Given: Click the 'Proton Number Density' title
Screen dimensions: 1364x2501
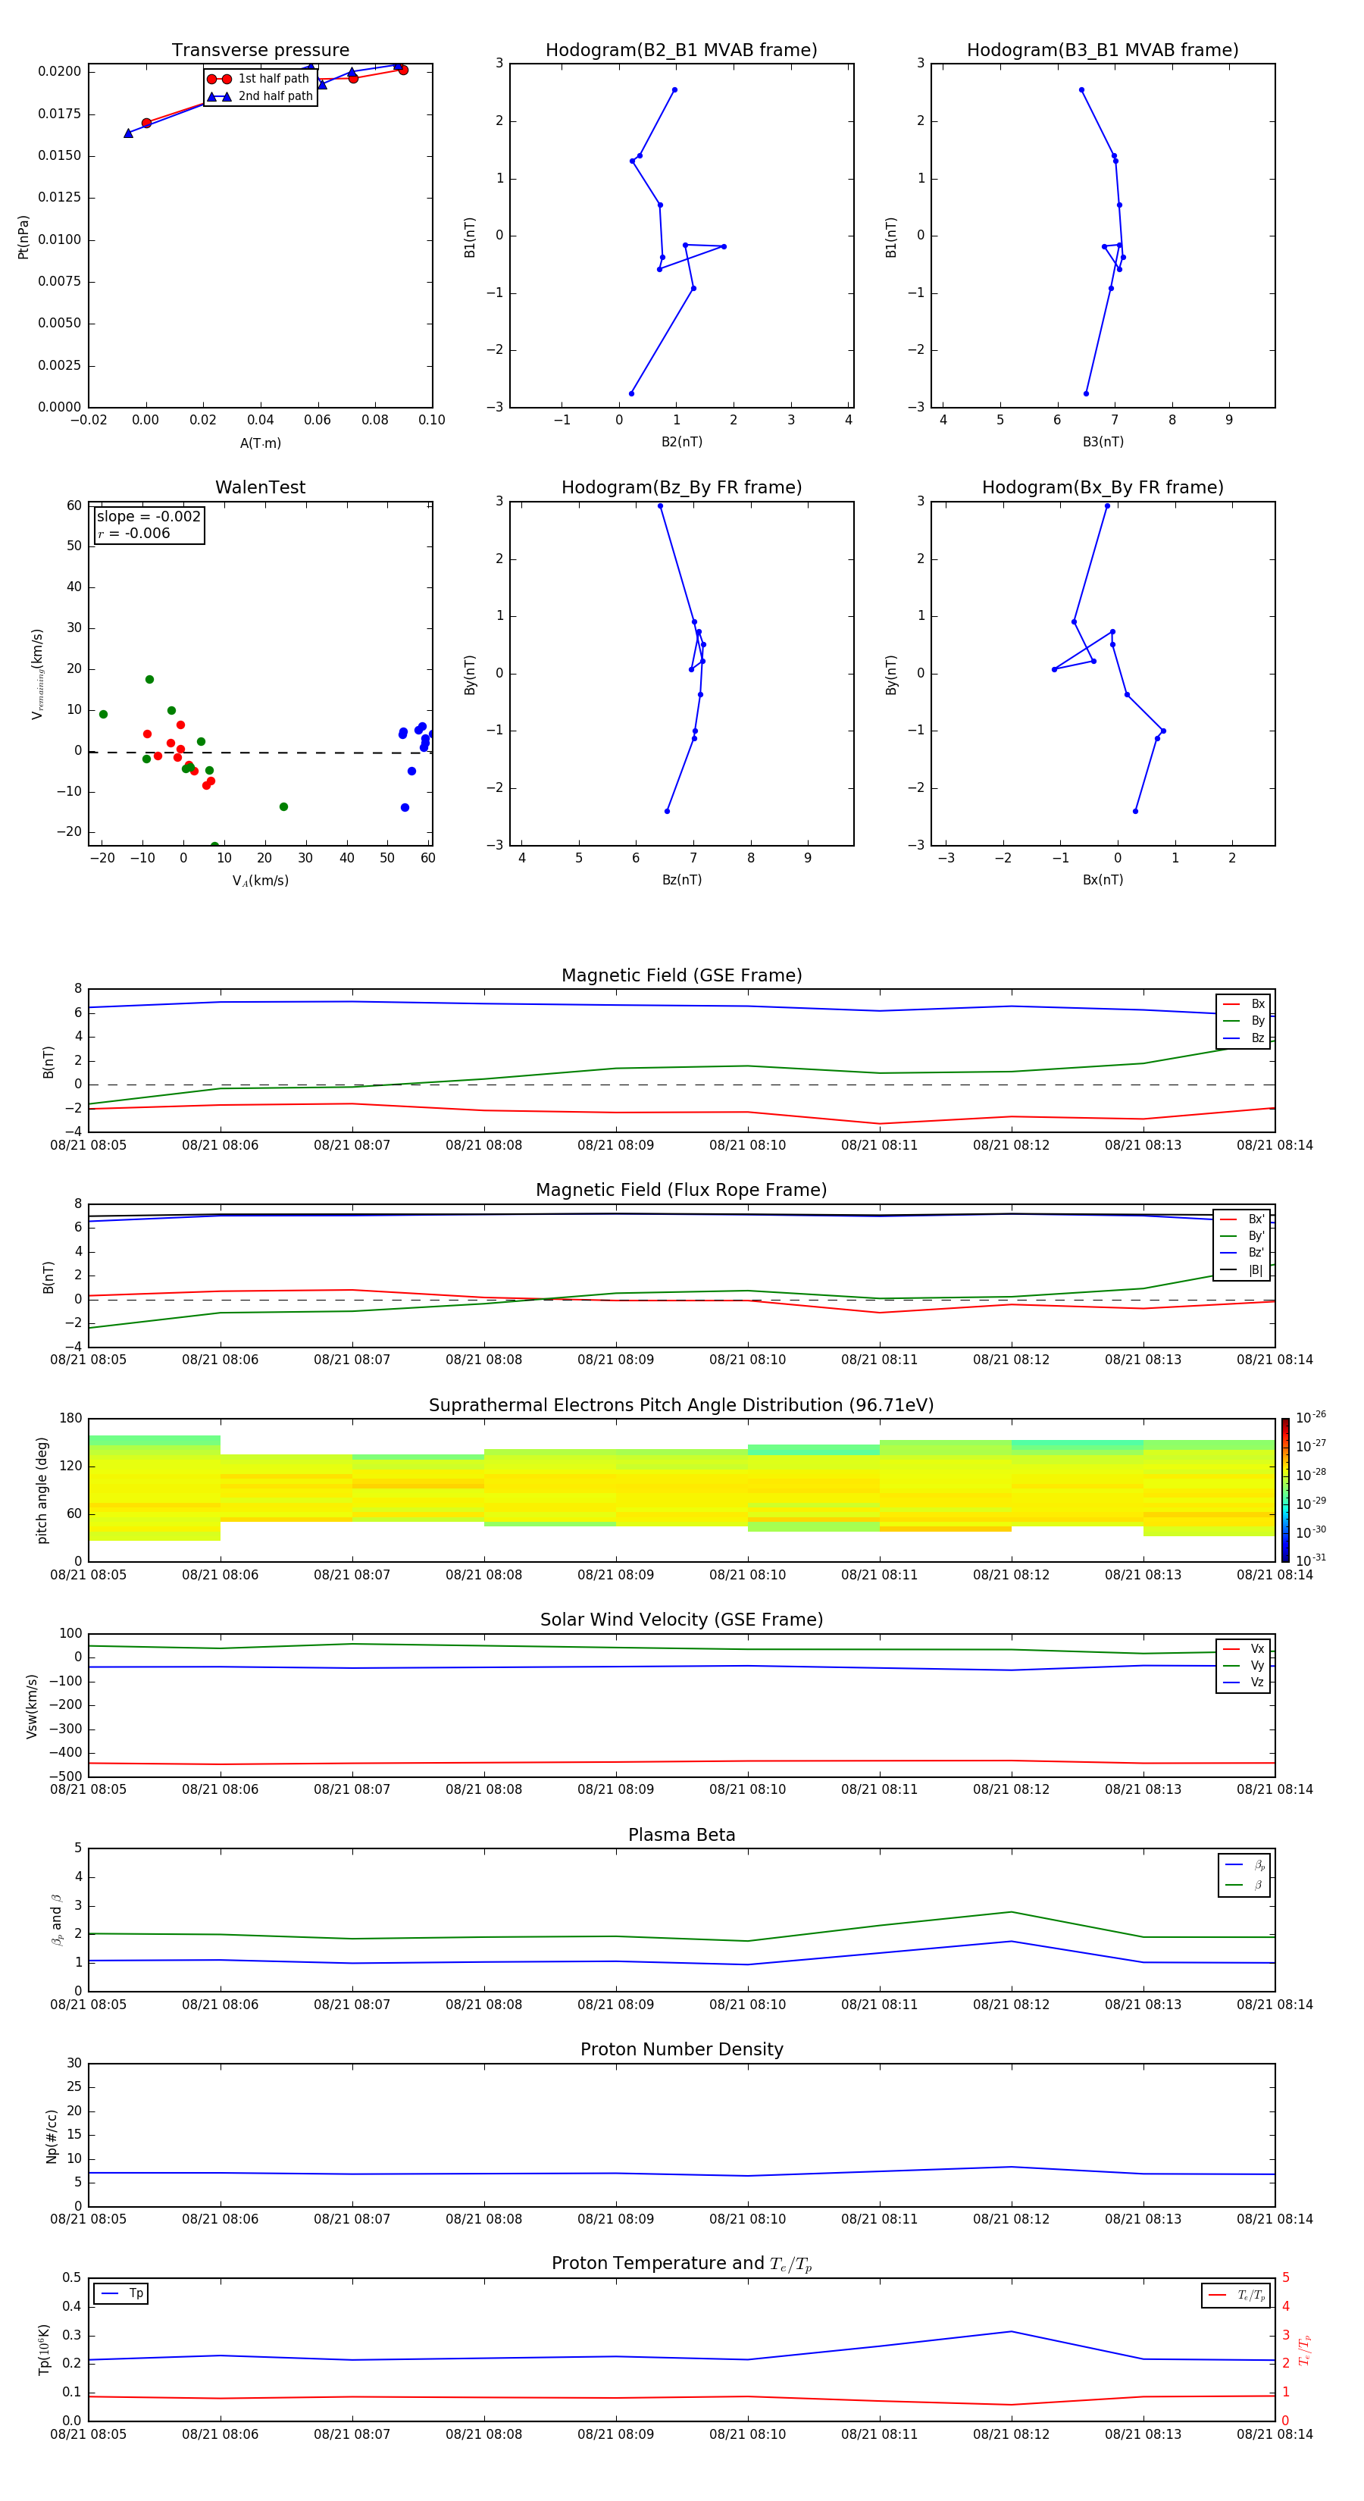Looking at the screenshot, I should pyautogui.click(x=681, y=2051).
